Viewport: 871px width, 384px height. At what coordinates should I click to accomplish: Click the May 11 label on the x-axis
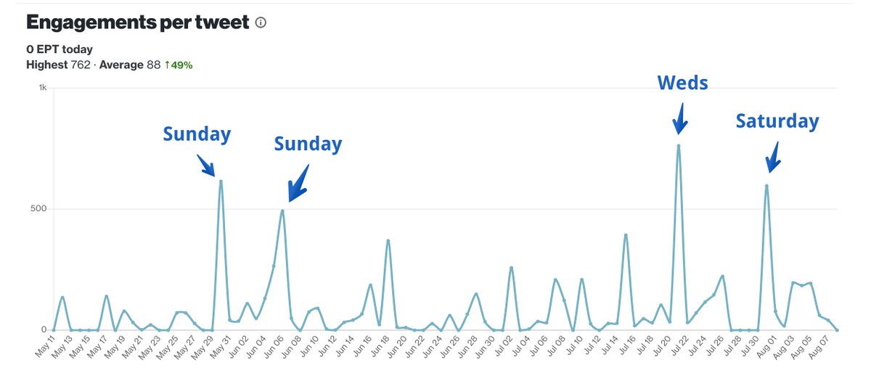click(46, 348)
